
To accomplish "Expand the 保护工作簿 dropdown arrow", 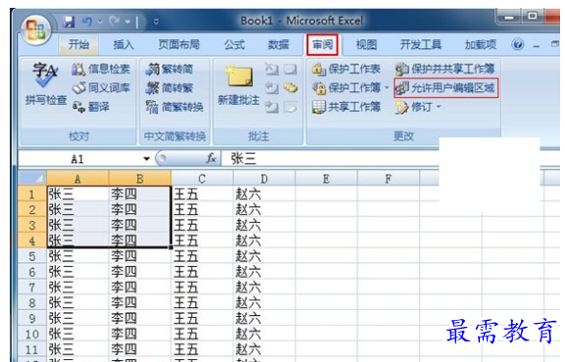I will pyautogui.click(x=386, y=87).
